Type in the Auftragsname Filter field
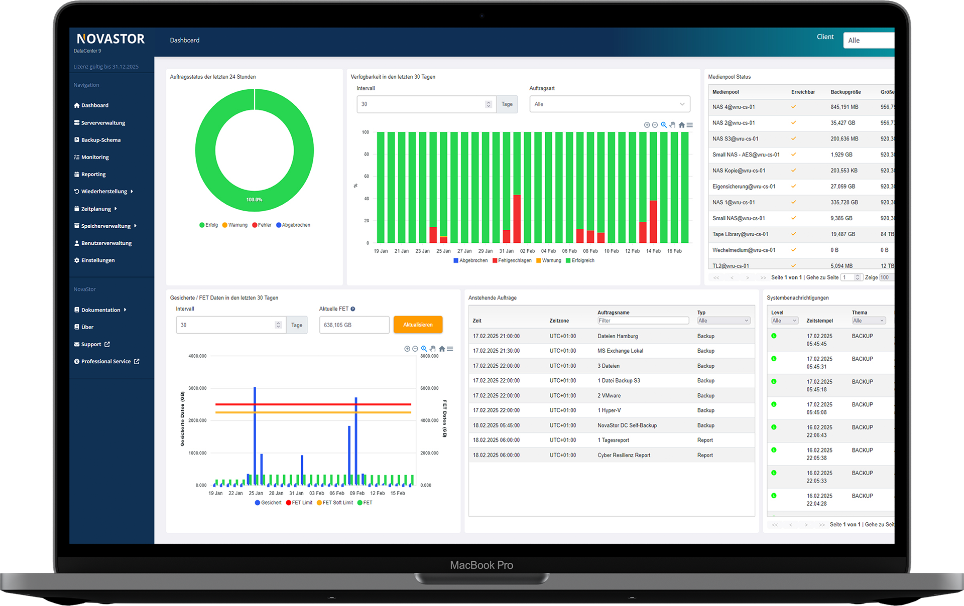Image resolution: width=964 pixels, height=606 pixels. coord(643,321)
